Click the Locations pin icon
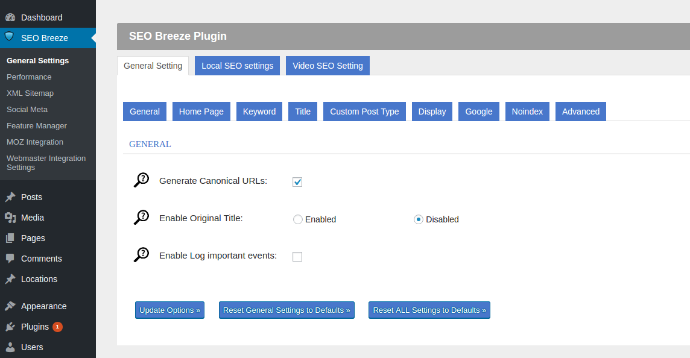 [9, 279]
